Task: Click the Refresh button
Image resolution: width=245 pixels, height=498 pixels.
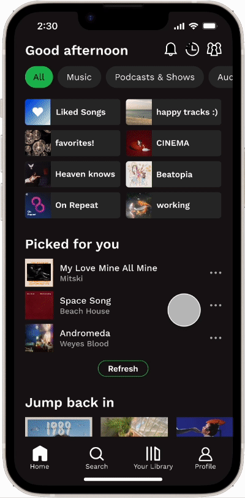Action: [123, 369]
